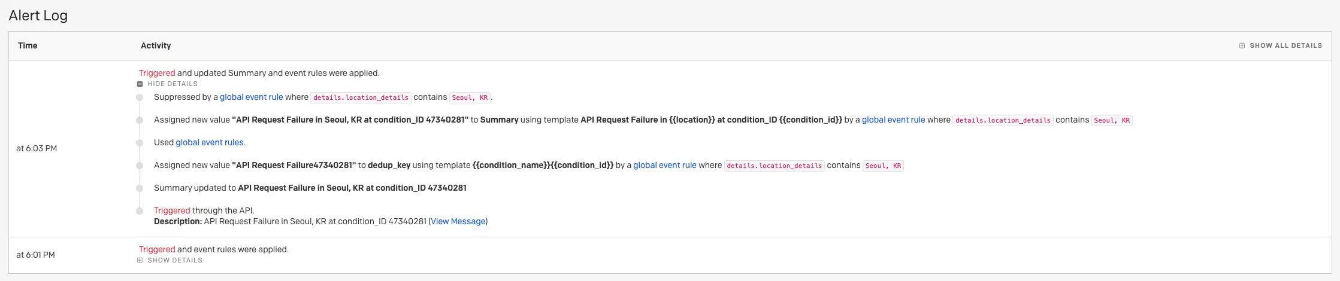This screenshot has width=1340, height=281.
Task: Click timeline dot beside 'Triggered through the API'
Action: click(x=140, y=211)
